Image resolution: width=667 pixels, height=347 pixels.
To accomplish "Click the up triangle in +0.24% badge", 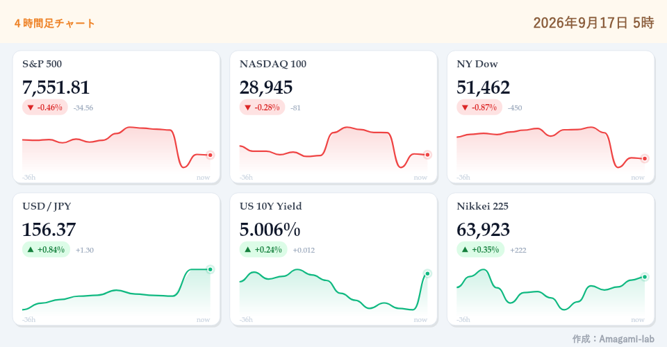I will tap(248, 250).
